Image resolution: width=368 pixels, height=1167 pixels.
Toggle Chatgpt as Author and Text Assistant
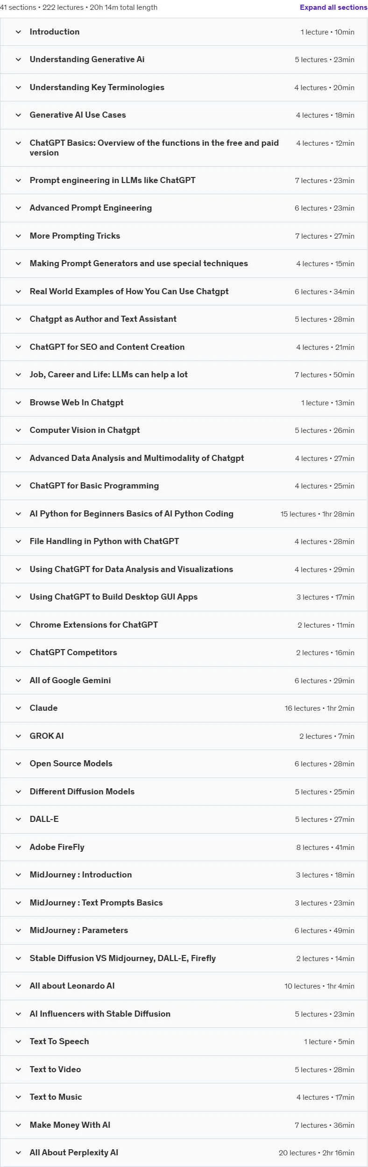(x=184, y=319)
